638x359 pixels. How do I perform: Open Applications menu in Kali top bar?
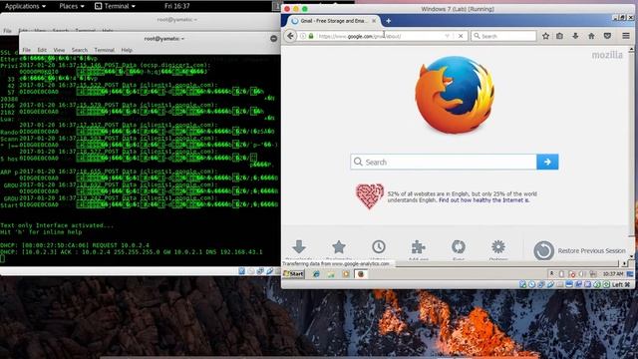point(25,6)
